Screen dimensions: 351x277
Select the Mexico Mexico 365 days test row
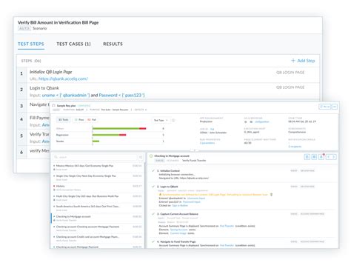[x=98, y=167]
